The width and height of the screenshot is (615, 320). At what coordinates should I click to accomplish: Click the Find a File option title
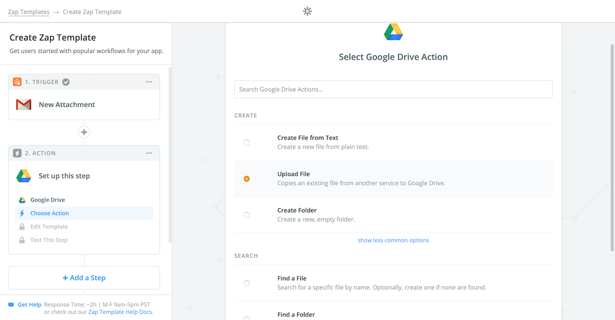292,278
